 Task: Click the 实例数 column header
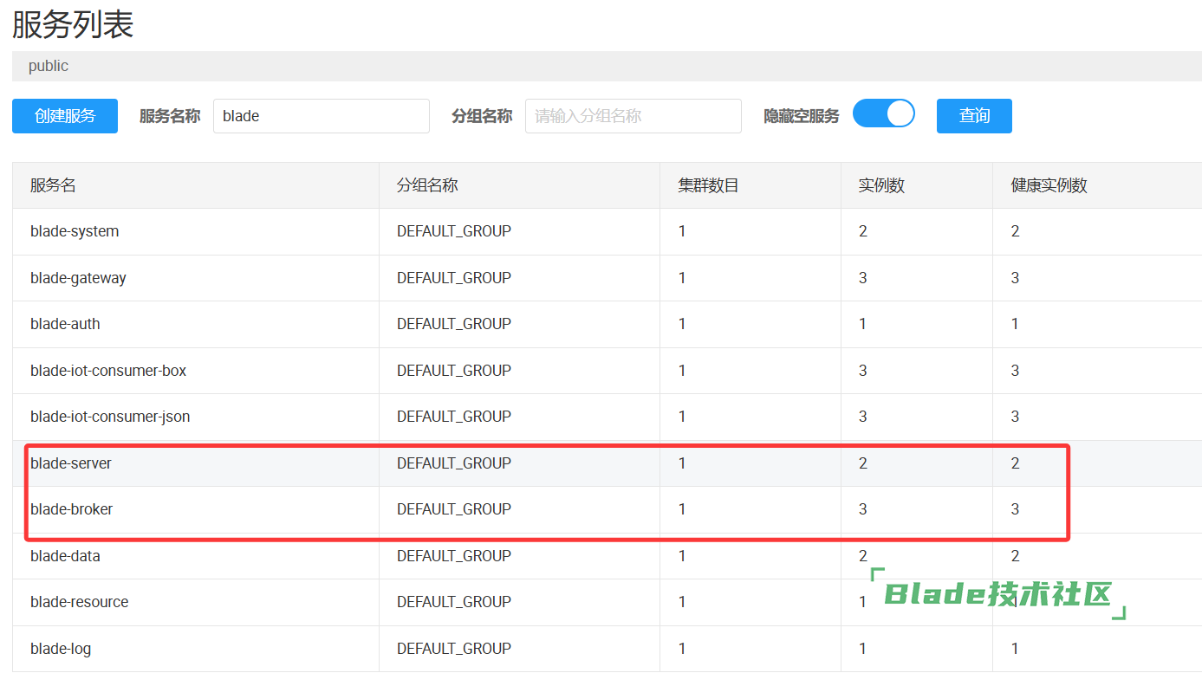coord(881,185)
